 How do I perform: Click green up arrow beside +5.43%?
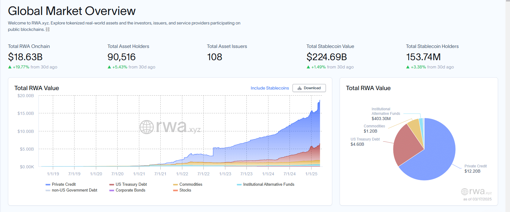click(x=109, y=67)
